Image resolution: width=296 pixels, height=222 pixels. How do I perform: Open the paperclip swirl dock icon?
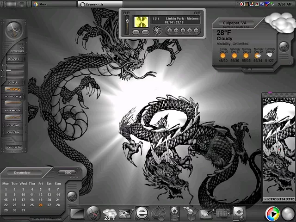point(159,214)
